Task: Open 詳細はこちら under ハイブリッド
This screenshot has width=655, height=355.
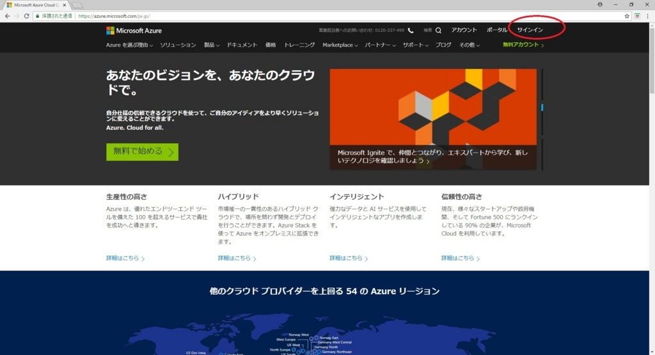Action: click(x=237, y=258)
